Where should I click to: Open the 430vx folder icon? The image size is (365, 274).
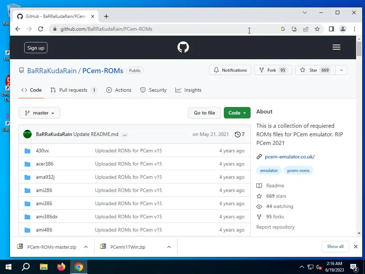tap(27, 151)
